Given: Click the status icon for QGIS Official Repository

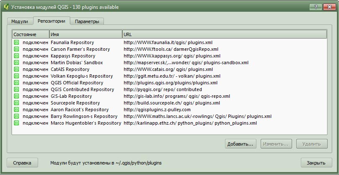Looking at the screenshot, I should (16, 83).
